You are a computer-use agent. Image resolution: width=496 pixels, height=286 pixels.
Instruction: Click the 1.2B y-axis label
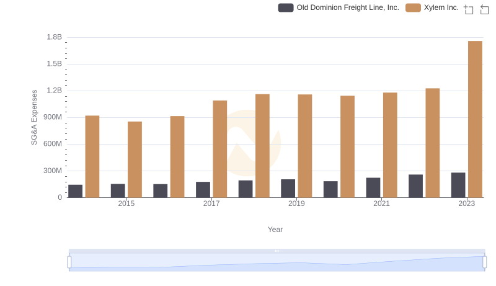pyautogui.click(x=55, y=91)
